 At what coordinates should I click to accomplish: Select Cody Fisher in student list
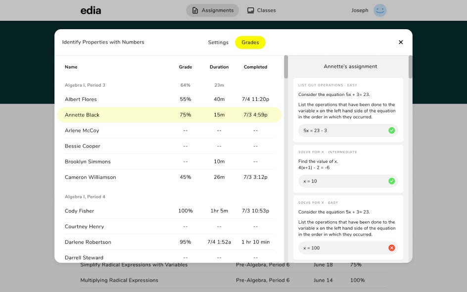pyautogui.click(x=79, y=211)
